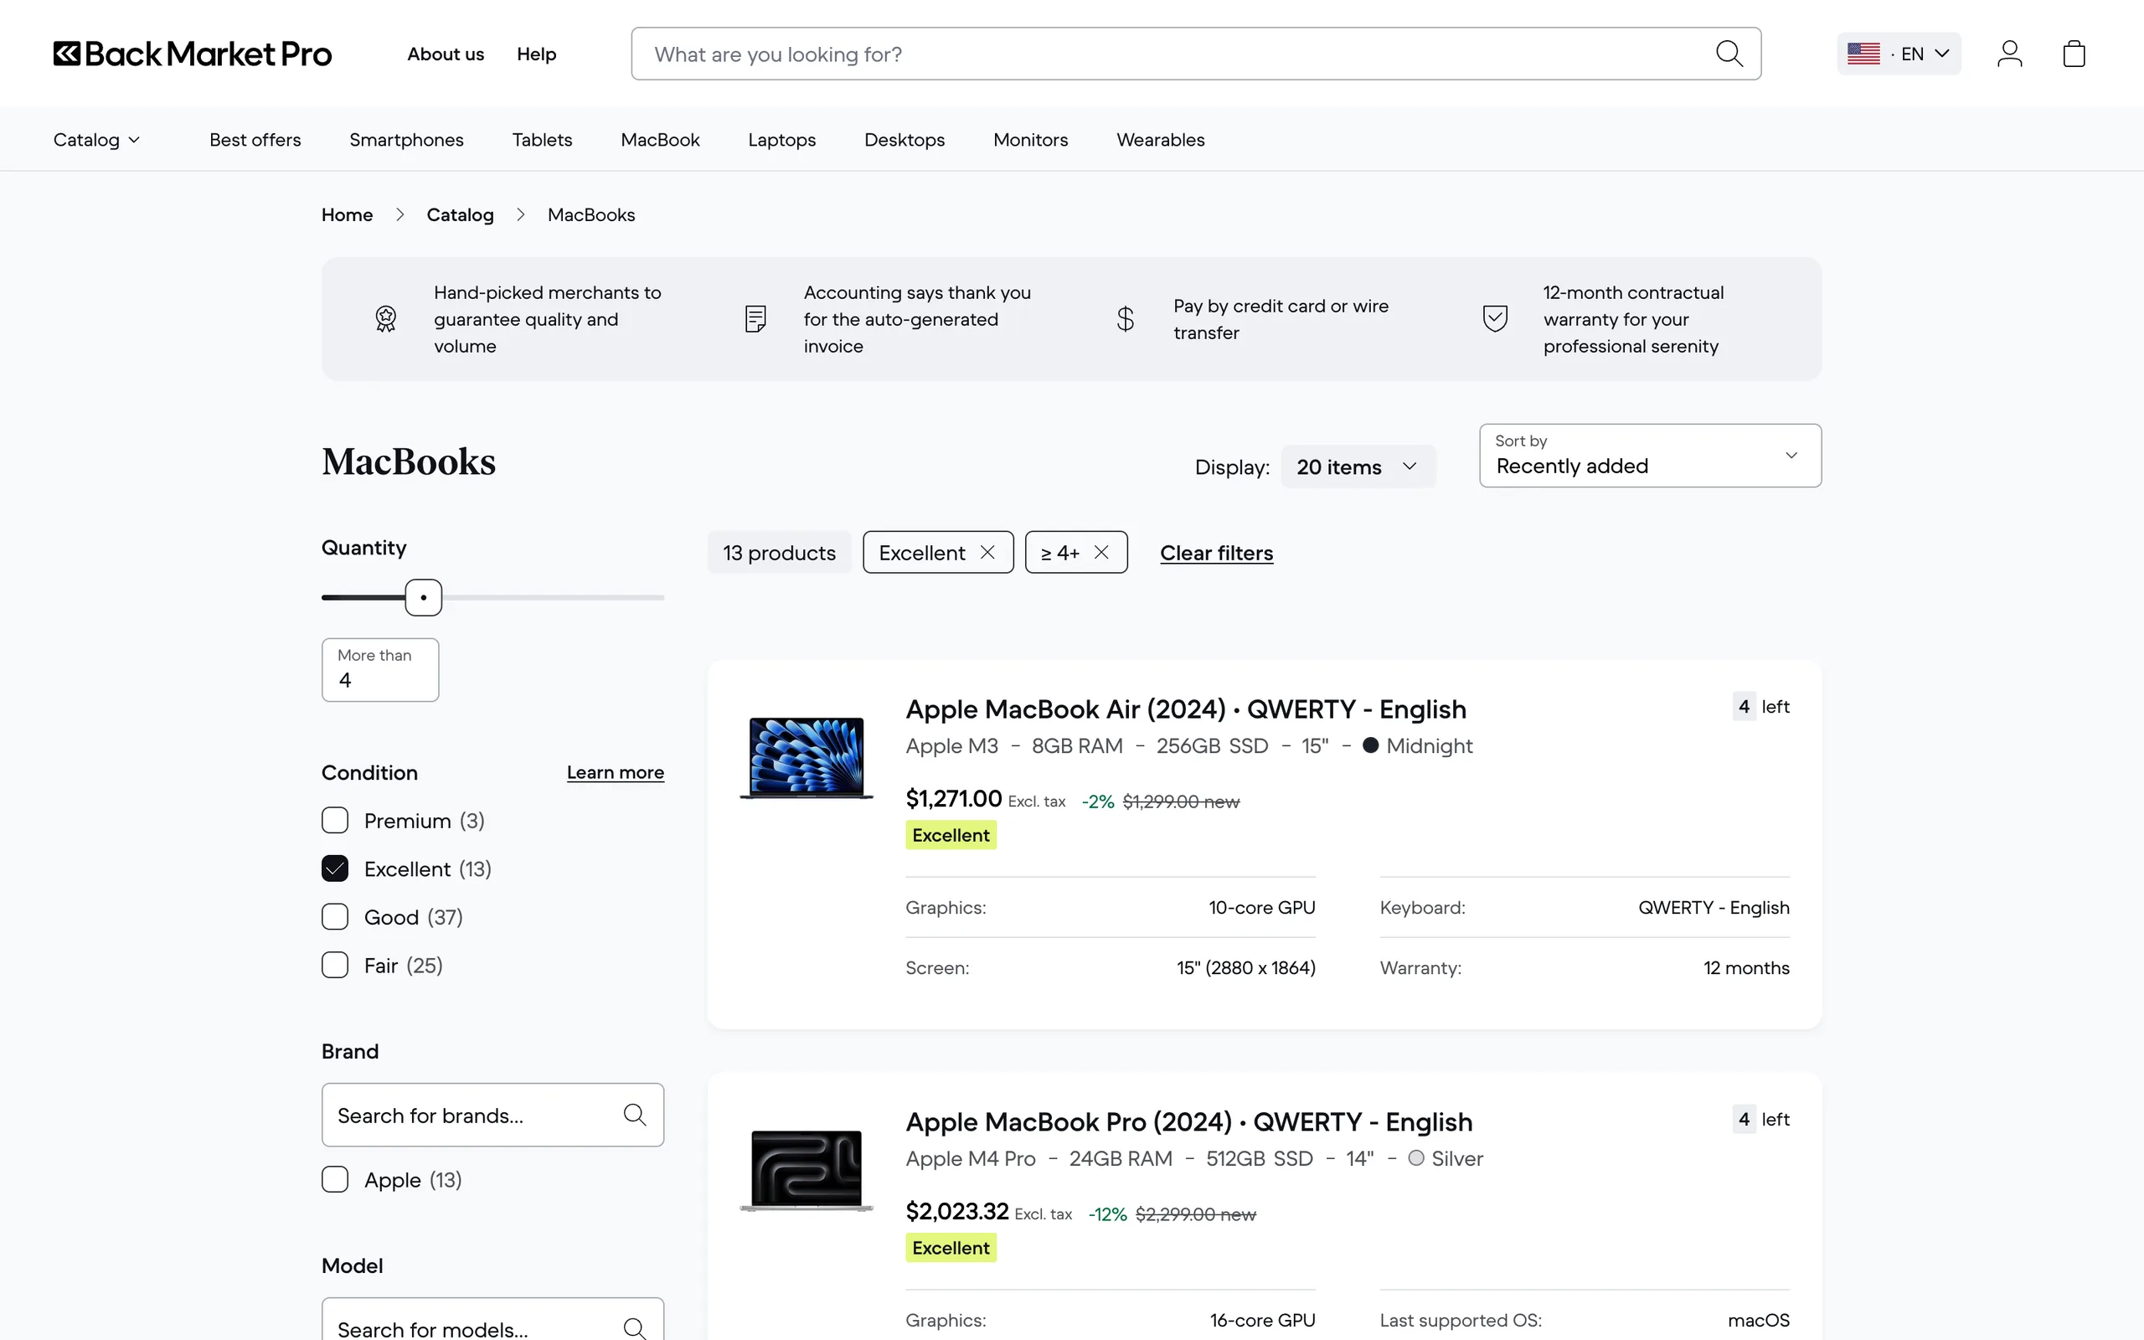Click the search magnifier icon in header

pos(1729,54)
